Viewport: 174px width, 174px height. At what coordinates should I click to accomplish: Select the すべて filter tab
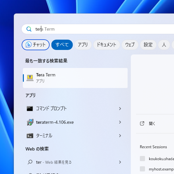[x=62, y=45]
